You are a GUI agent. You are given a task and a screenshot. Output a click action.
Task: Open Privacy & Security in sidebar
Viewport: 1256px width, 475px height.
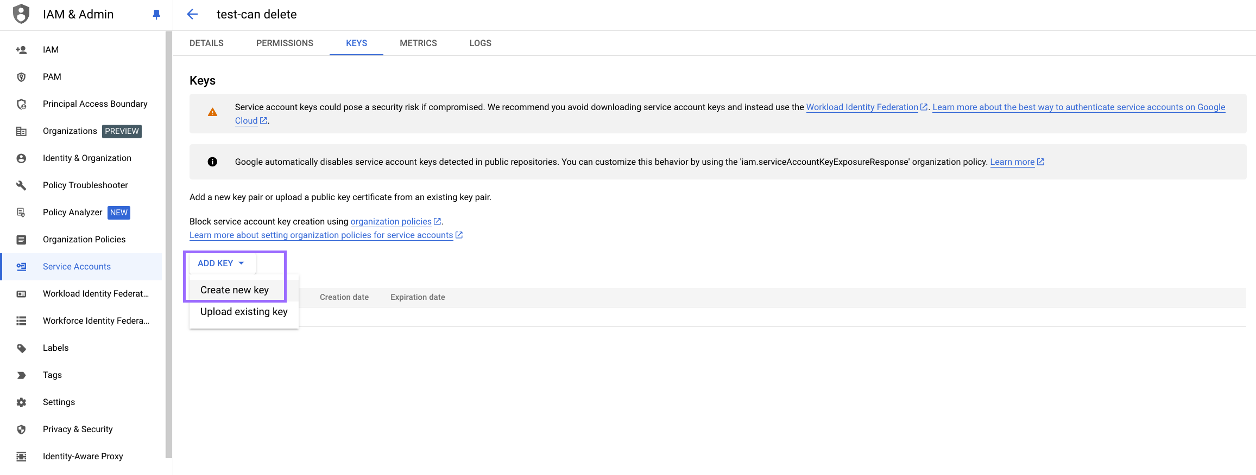pyautogui.click(x=78, y=429)
